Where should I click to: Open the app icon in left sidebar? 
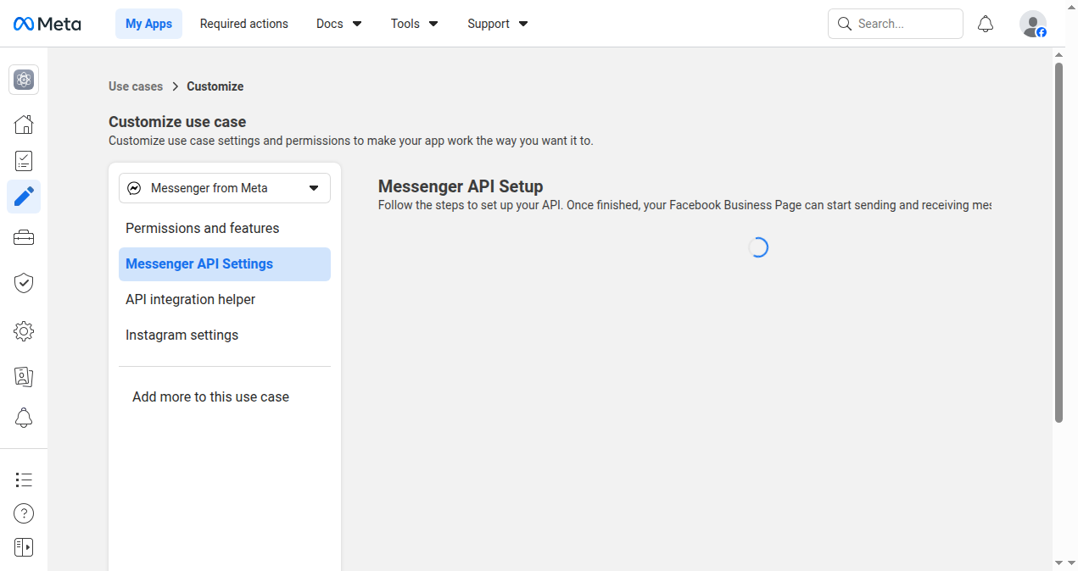[24, 80]
